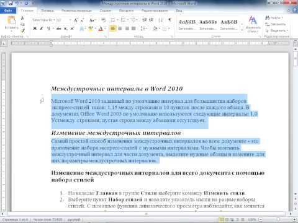This screenshot has height=223, width=298.
Task: Click the vertical scrollbar down arrow
Action: 296,194
